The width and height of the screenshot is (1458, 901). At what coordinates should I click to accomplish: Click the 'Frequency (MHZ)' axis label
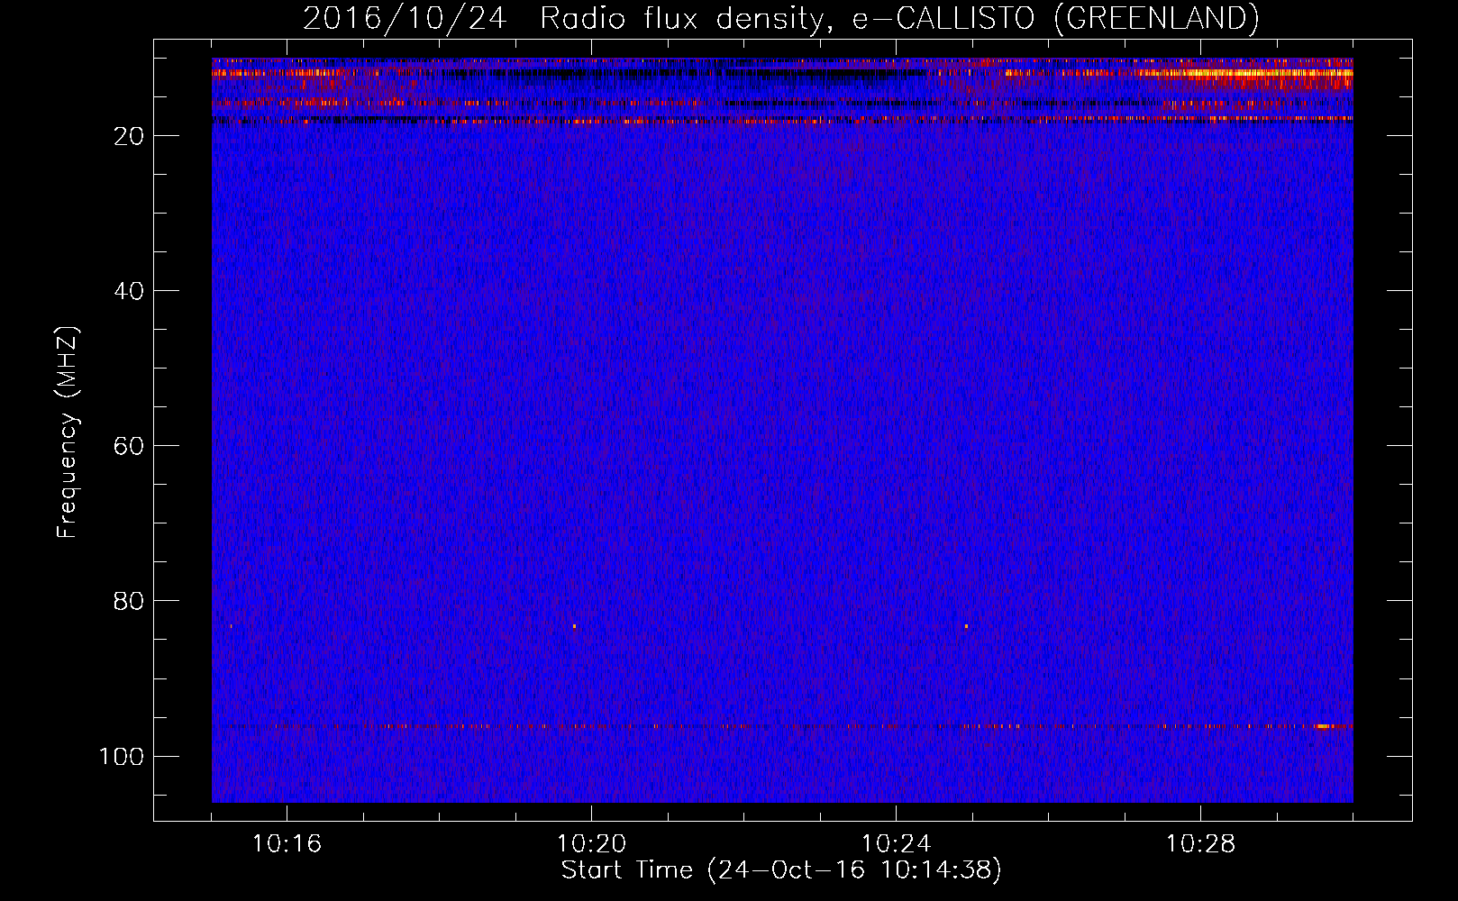click(x=68, y=432)
